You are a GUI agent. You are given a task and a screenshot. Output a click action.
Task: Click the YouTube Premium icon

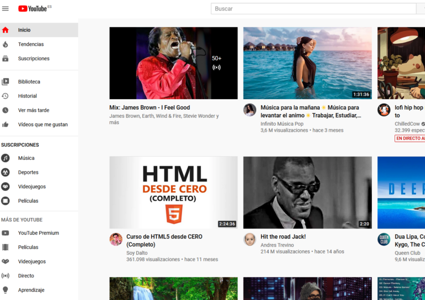pos(6,233)
